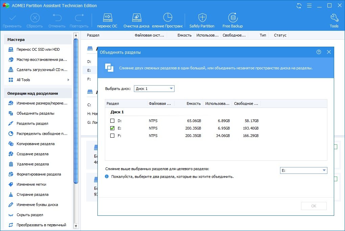Viewport: 345px width, 231px height.
Task: Click the refresh icon in title bar
Action: tap(299, 6)
